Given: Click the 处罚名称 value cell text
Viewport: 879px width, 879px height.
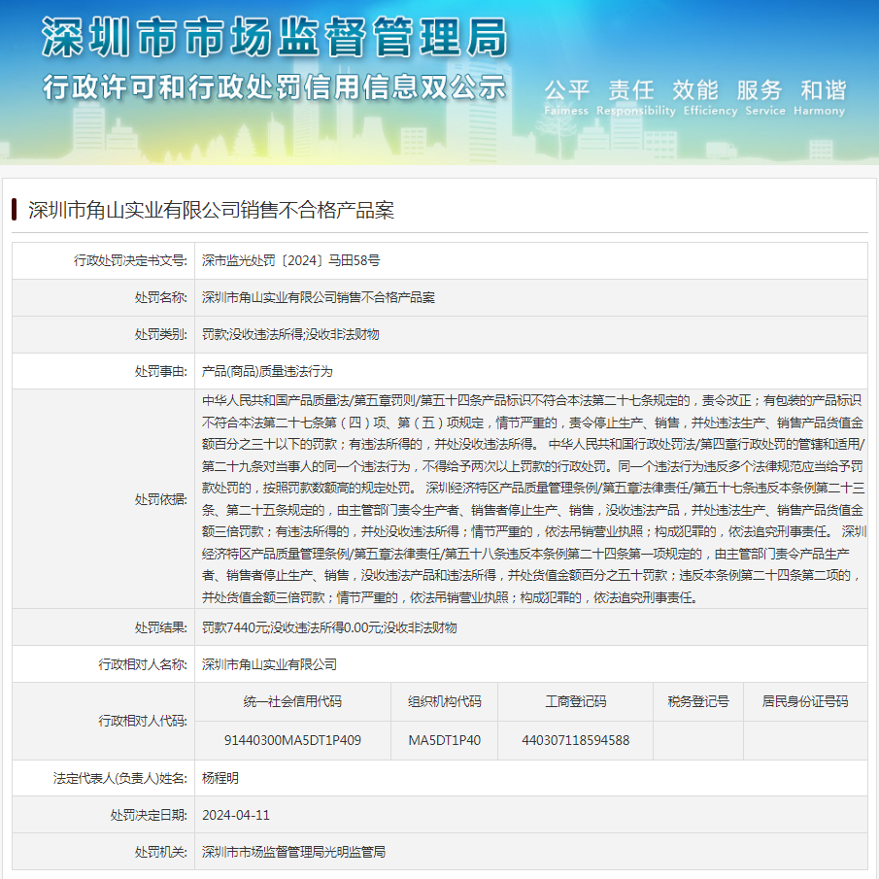Looking at the screenshot, I should click(x=319, y=297).
